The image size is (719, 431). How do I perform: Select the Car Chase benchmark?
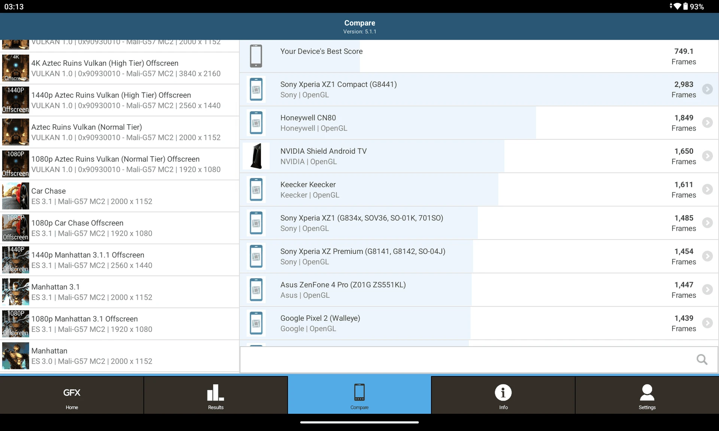[119, 196]
